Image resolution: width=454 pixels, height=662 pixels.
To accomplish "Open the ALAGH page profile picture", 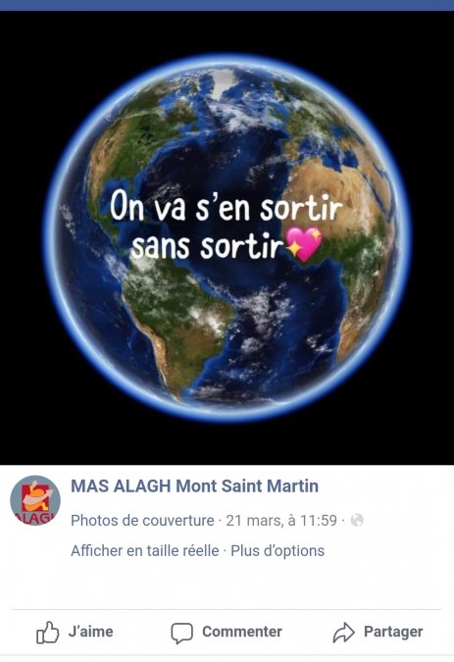I will coord(35,500).
